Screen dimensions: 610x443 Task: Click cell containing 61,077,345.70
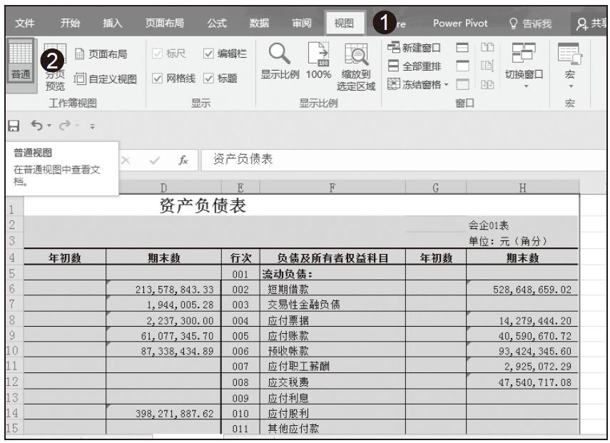point(163,335)
